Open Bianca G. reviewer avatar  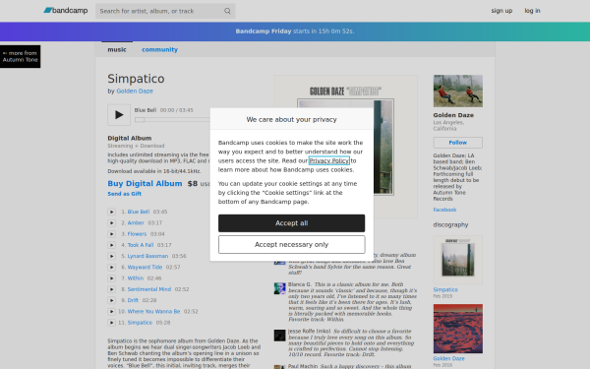[279, 288]
